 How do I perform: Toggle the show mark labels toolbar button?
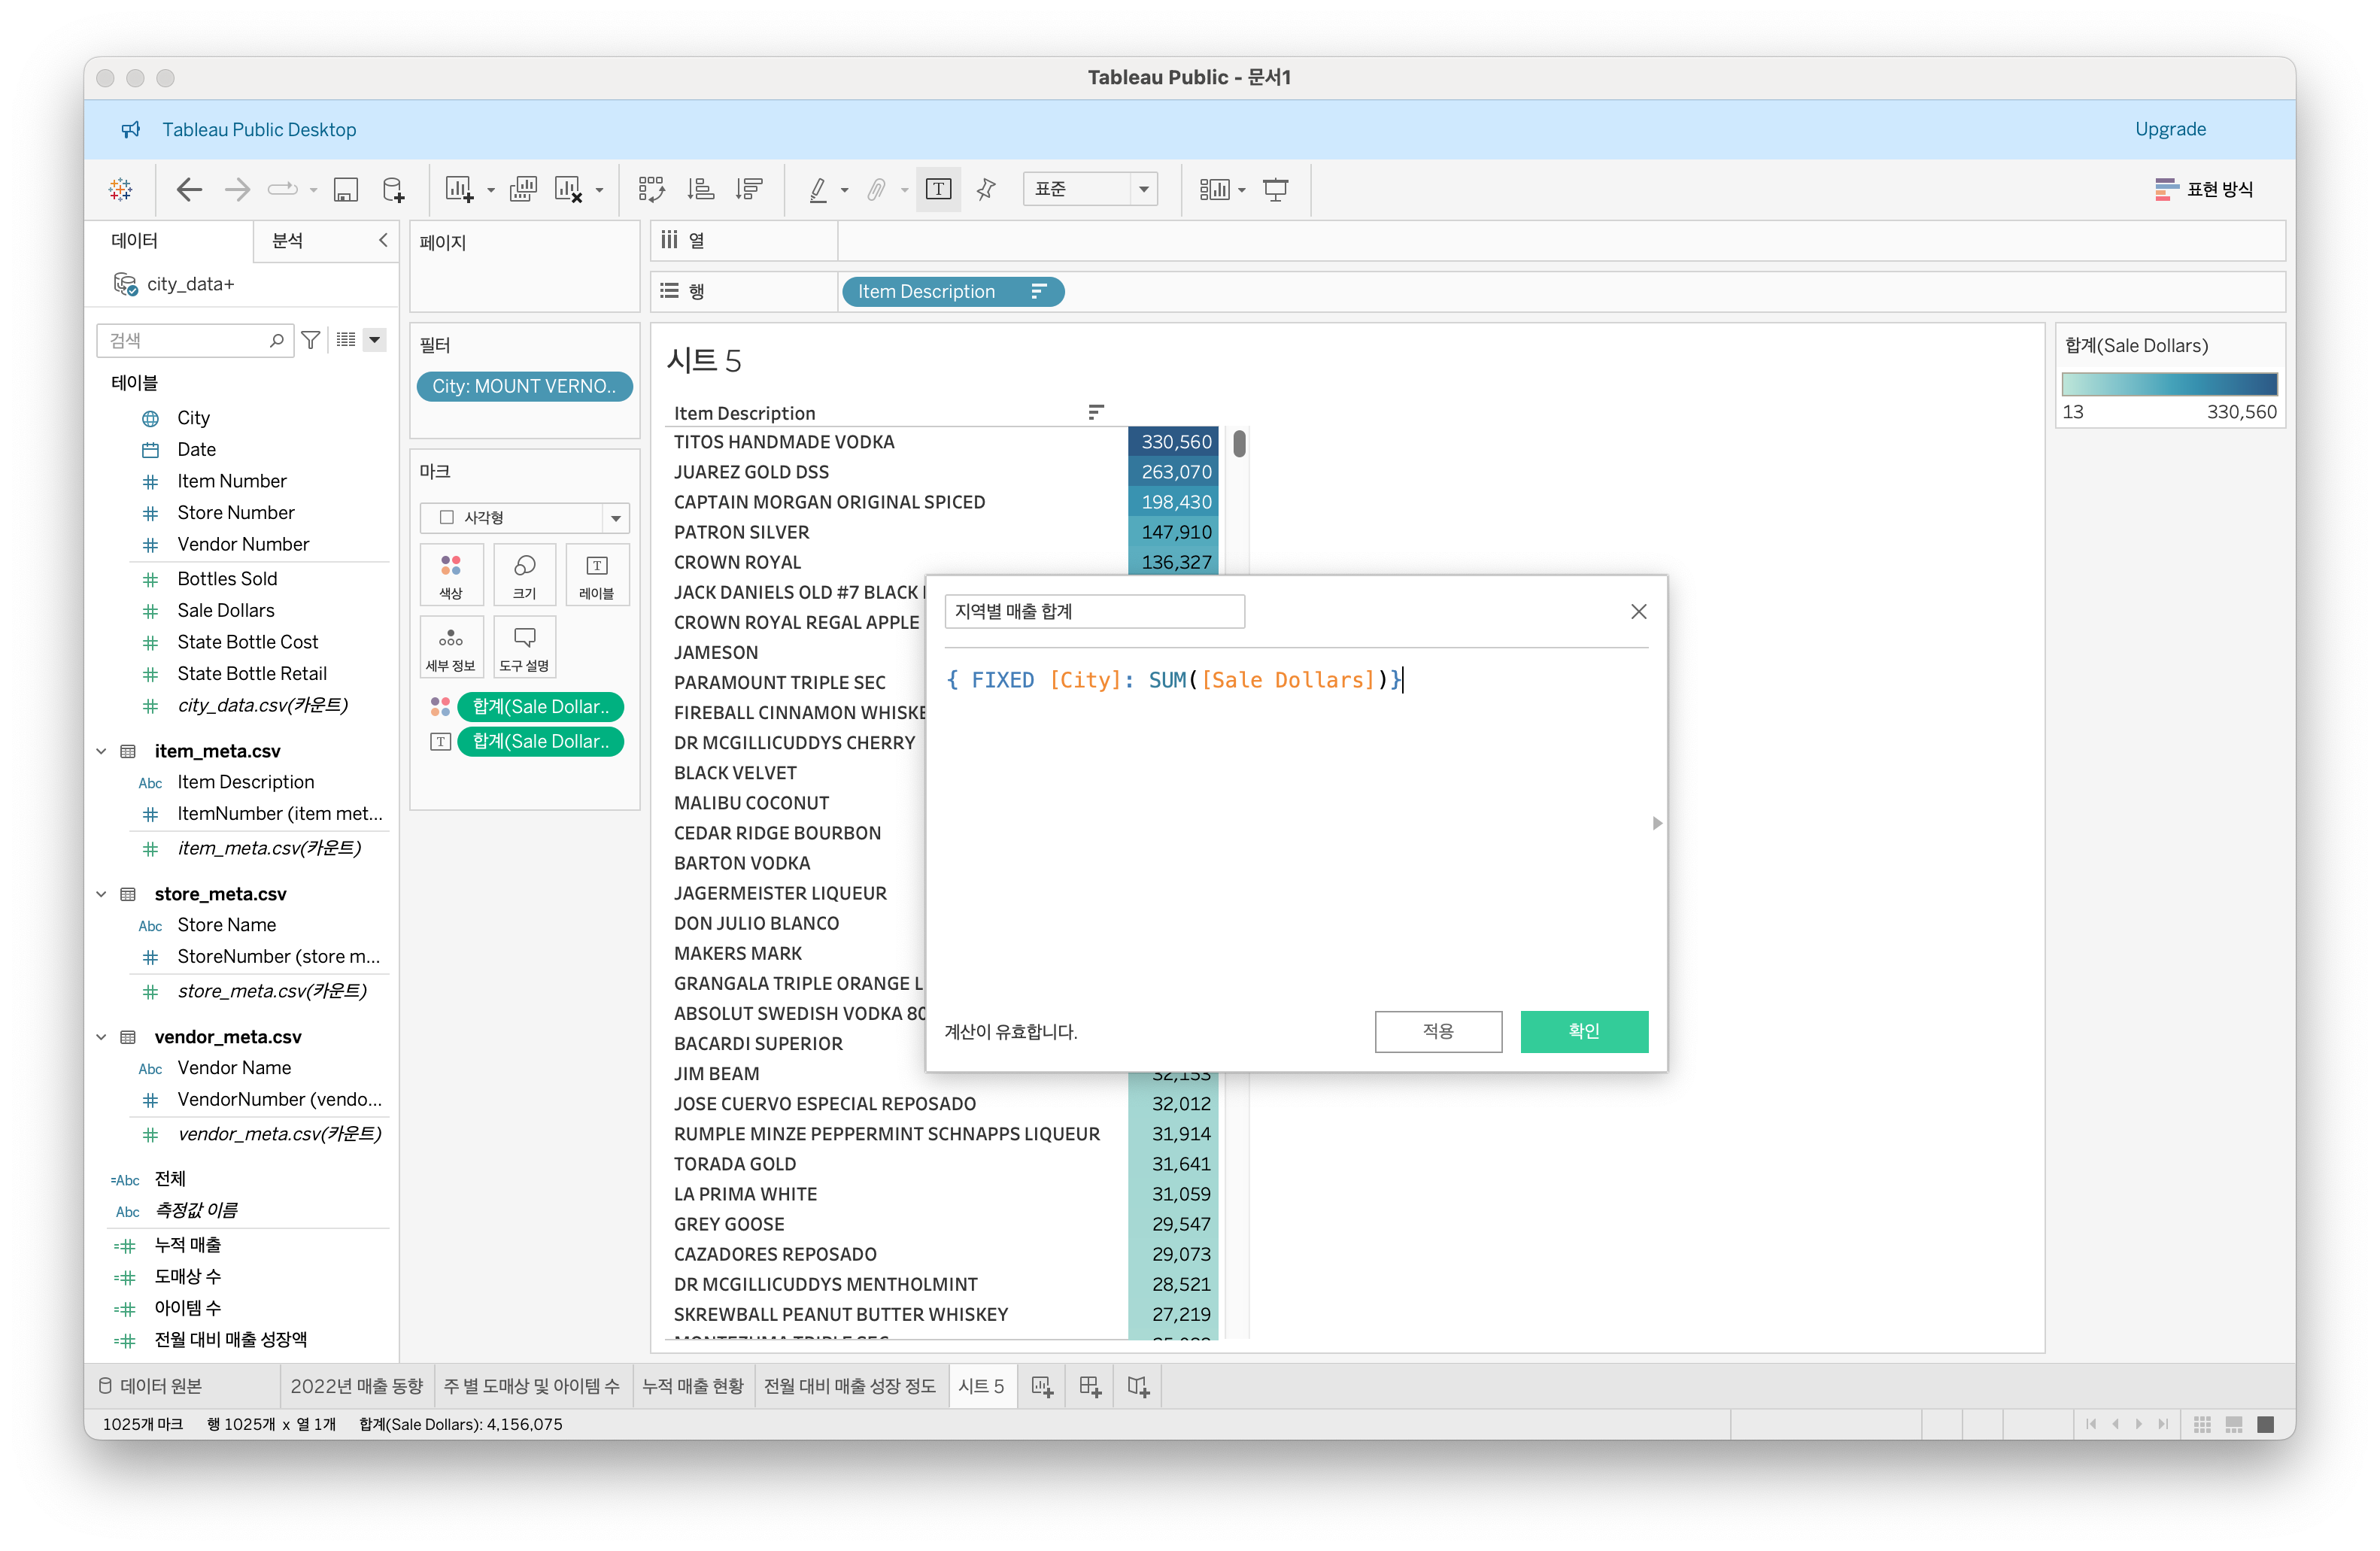[x=938, y=189]
